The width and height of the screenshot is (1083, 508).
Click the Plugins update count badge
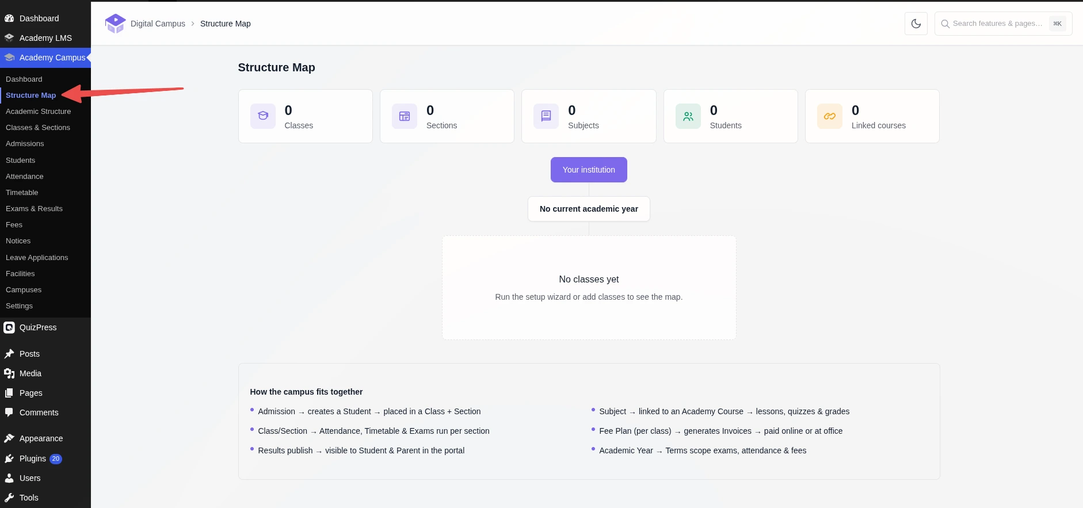click(56, 459)
